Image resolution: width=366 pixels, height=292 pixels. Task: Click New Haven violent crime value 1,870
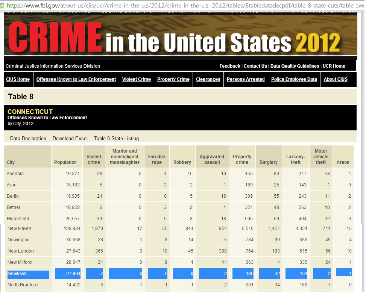click(97, 228)
